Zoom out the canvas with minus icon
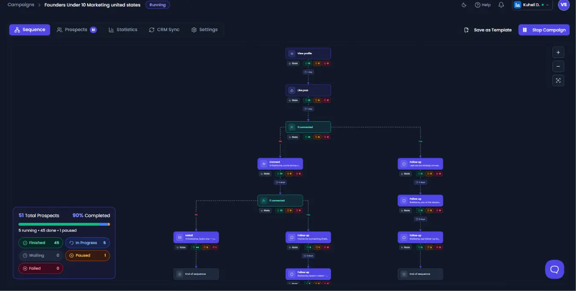The image size is (576, 291). pos(558,67)
